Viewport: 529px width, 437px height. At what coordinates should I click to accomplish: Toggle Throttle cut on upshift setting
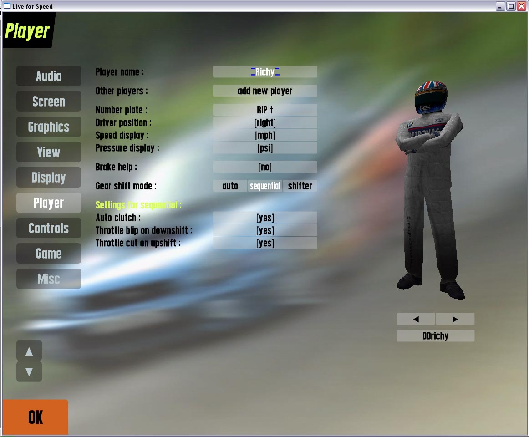[x=265, y=243]
